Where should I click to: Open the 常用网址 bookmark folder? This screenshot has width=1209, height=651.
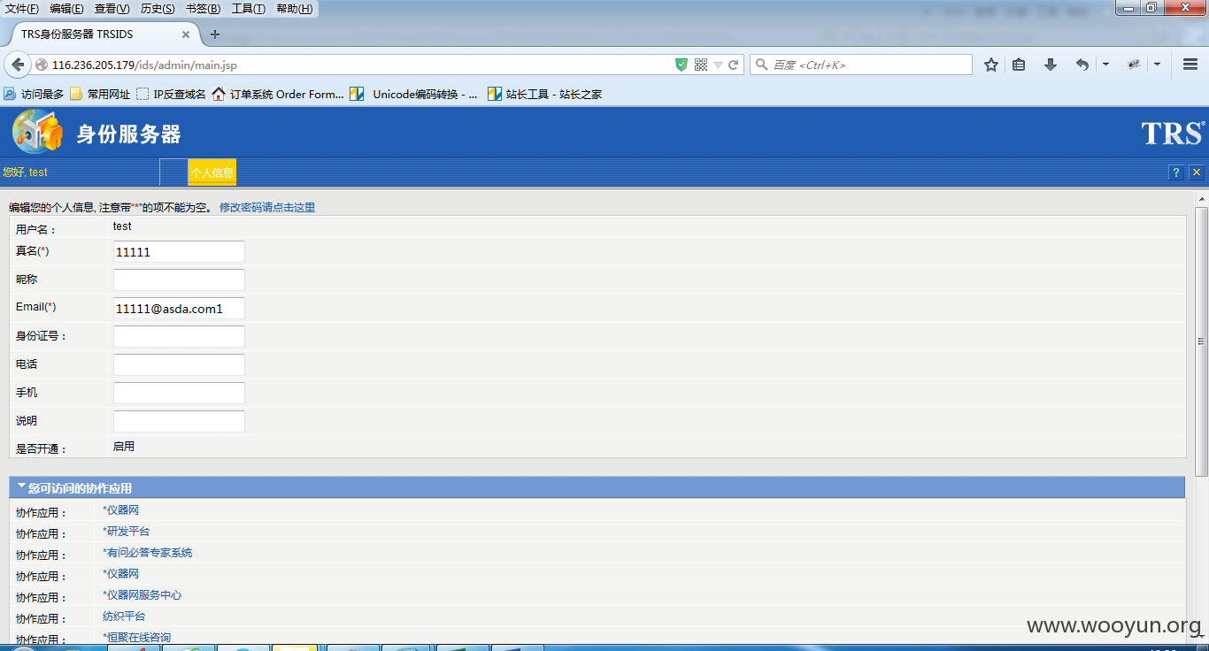pos(99,94)
